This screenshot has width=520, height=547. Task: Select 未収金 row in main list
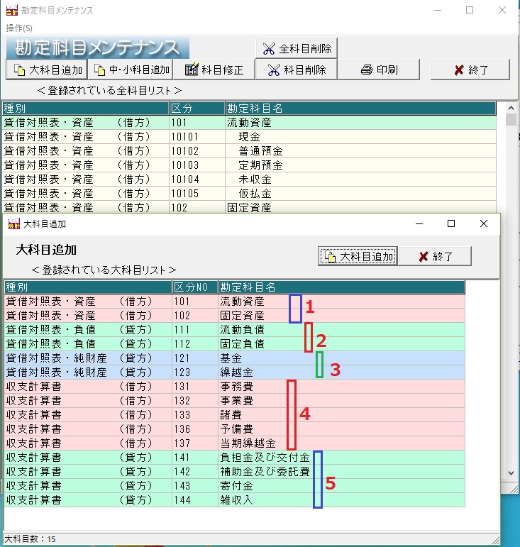click(x=249, y=179)
